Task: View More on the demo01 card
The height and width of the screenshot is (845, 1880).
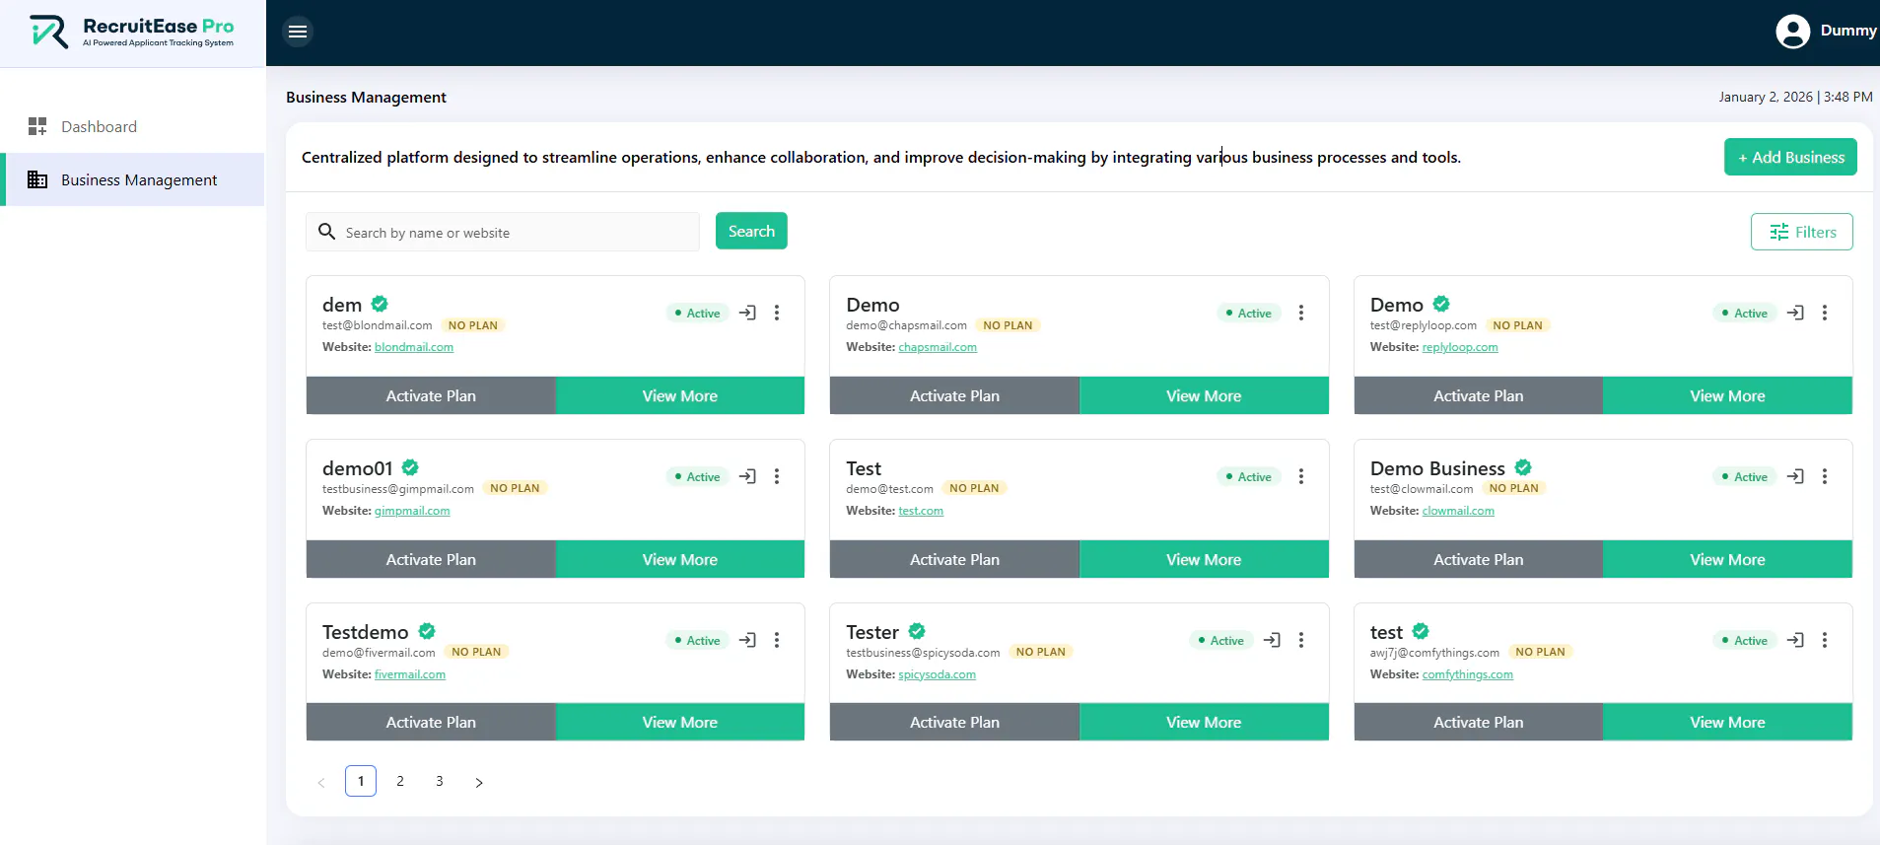Action: coord(680,559)
